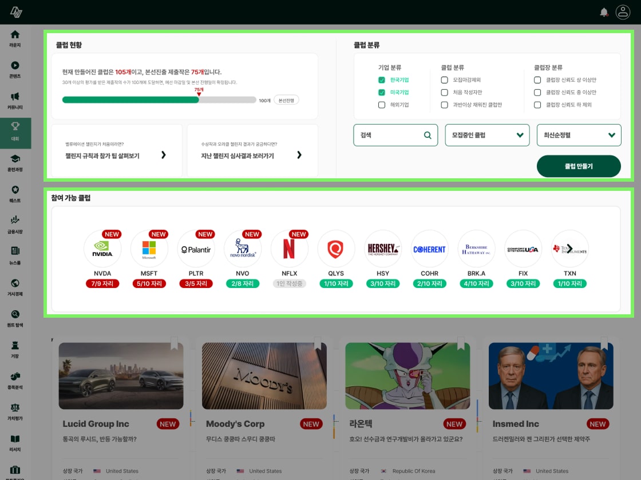The width and height of the screenshot is (641, 480).
Task: Check 클럽장 신뢰도 중 이상만 checkbox
Action: point(537,92)
